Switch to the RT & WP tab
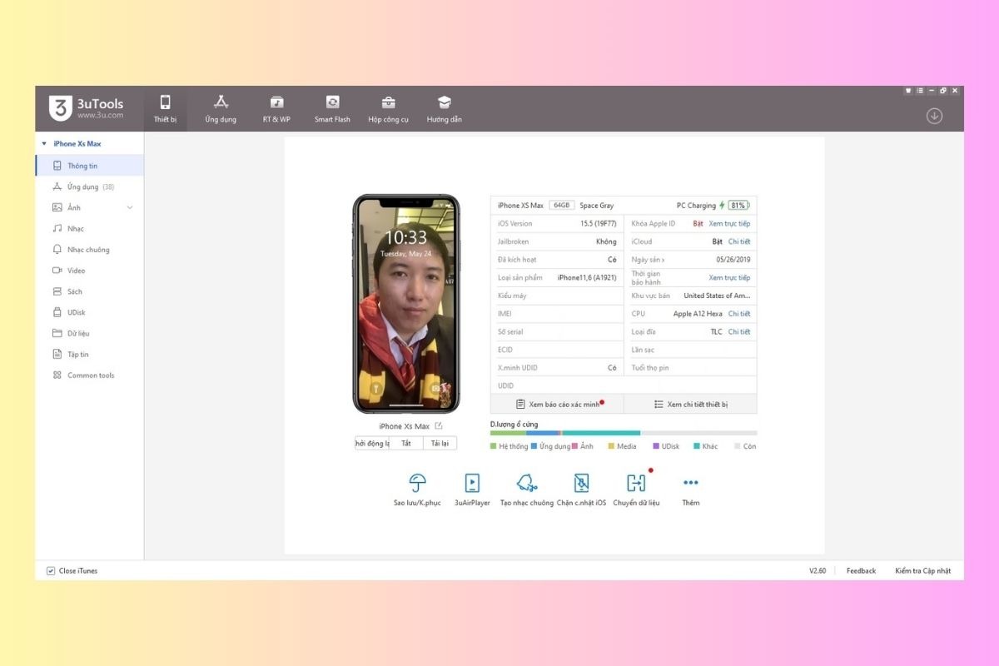The image size is (999, 666). [x=276, y=108]
